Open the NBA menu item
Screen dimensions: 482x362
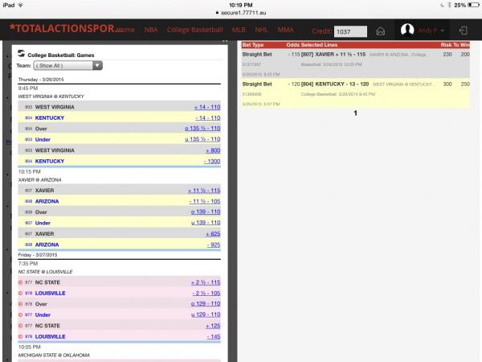point(151,30)
